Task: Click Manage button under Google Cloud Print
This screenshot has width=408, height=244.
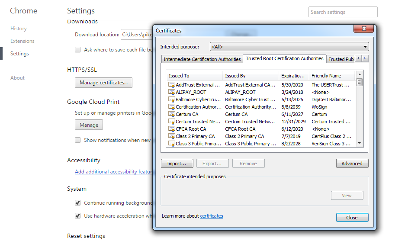Action: 89,125
